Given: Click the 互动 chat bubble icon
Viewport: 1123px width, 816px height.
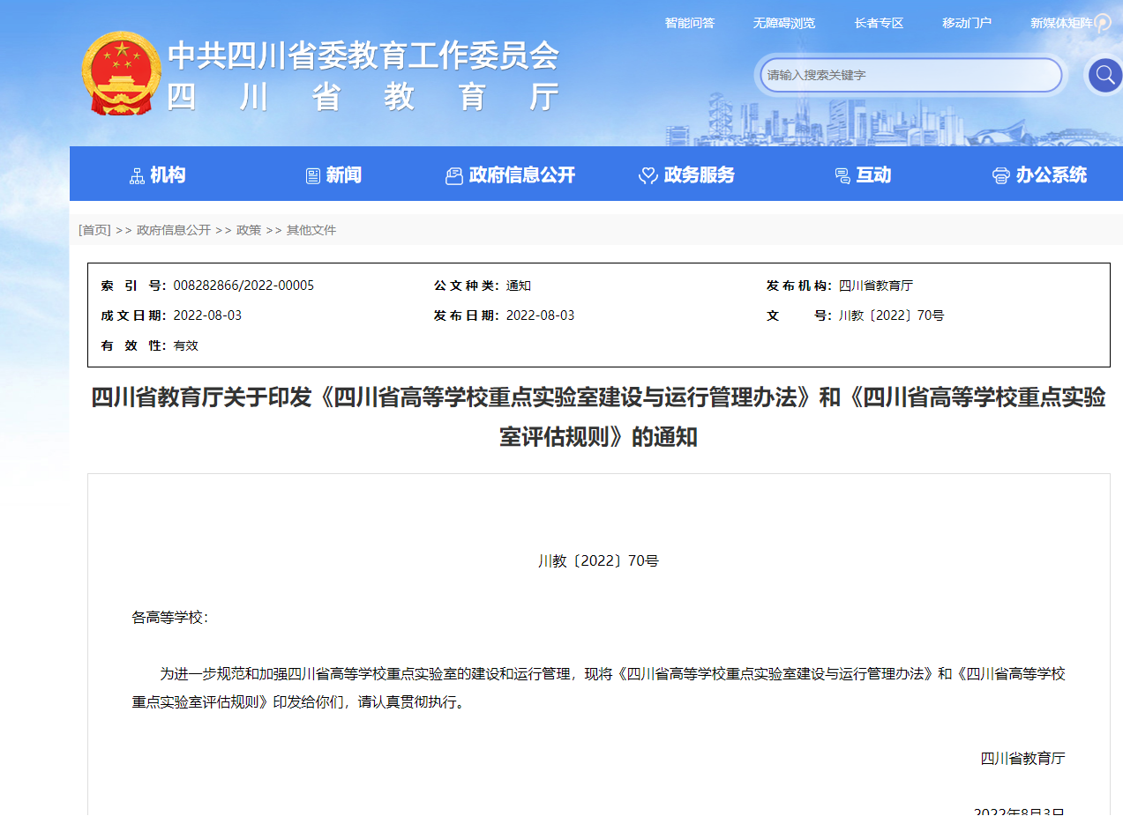Looking at the screenshot, I should pyautogui.click(x=842, y=175).
